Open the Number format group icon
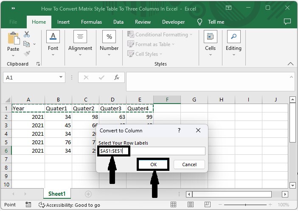This screenshot has height=211, width=298. tap(109, 36)
